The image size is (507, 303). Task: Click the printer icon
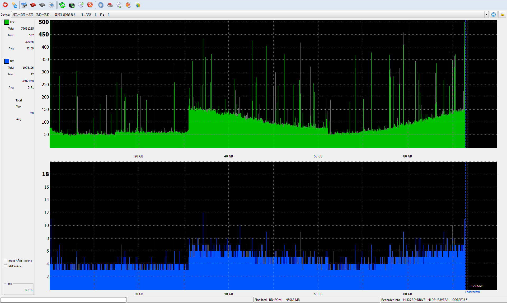tap(51, 5)
